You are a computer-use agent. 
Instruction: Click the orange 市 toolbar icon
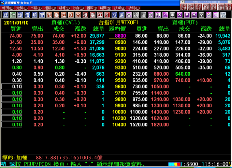[49, 15]
